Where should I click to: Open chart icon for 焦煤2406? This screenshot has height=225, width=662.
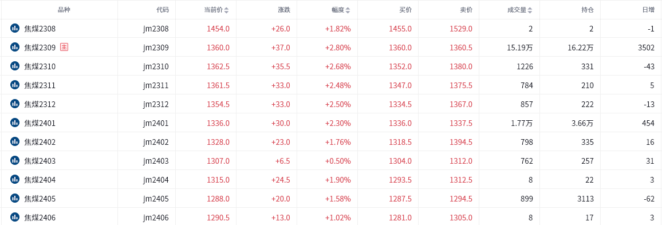pyautogui.click(x=15, y=217)
